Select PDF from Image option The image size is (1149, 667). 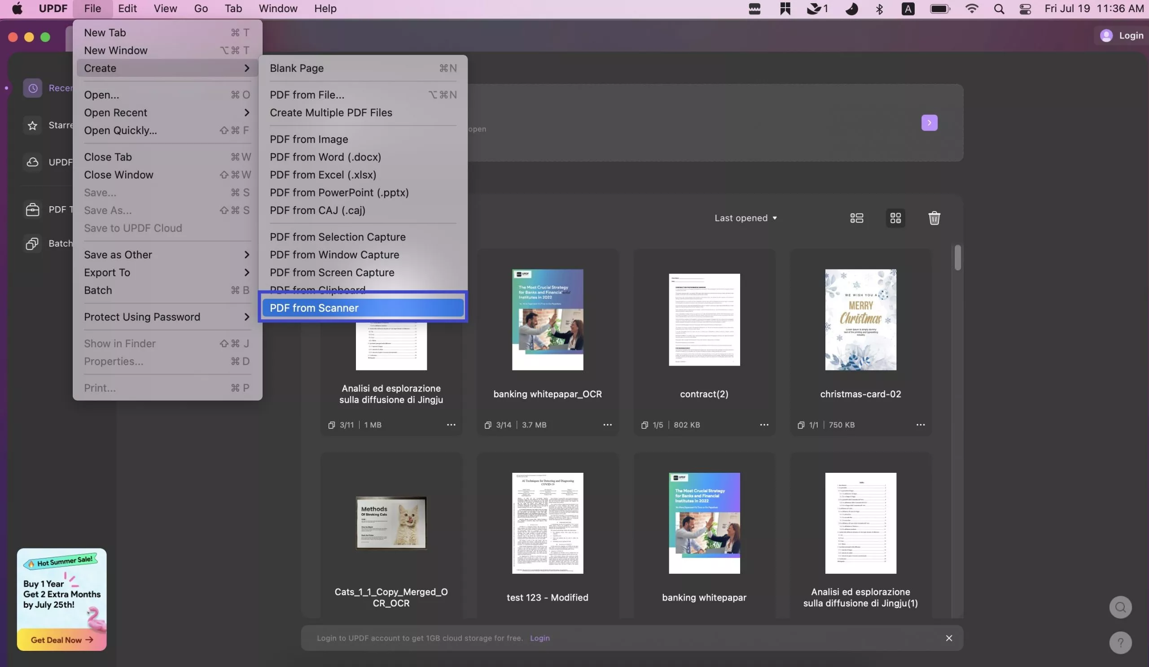click(309, 139)
